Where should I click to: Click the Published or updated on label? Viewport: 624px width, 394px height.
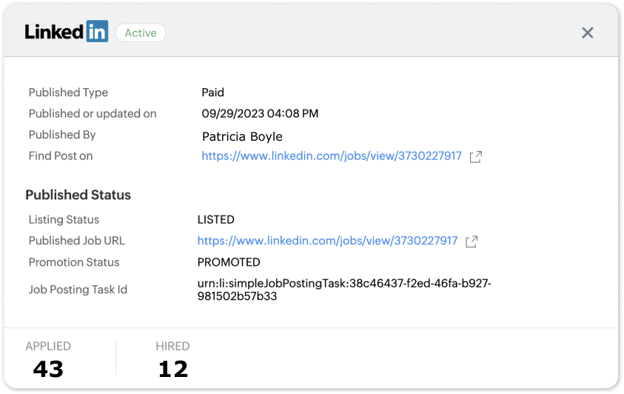[93, 113]
